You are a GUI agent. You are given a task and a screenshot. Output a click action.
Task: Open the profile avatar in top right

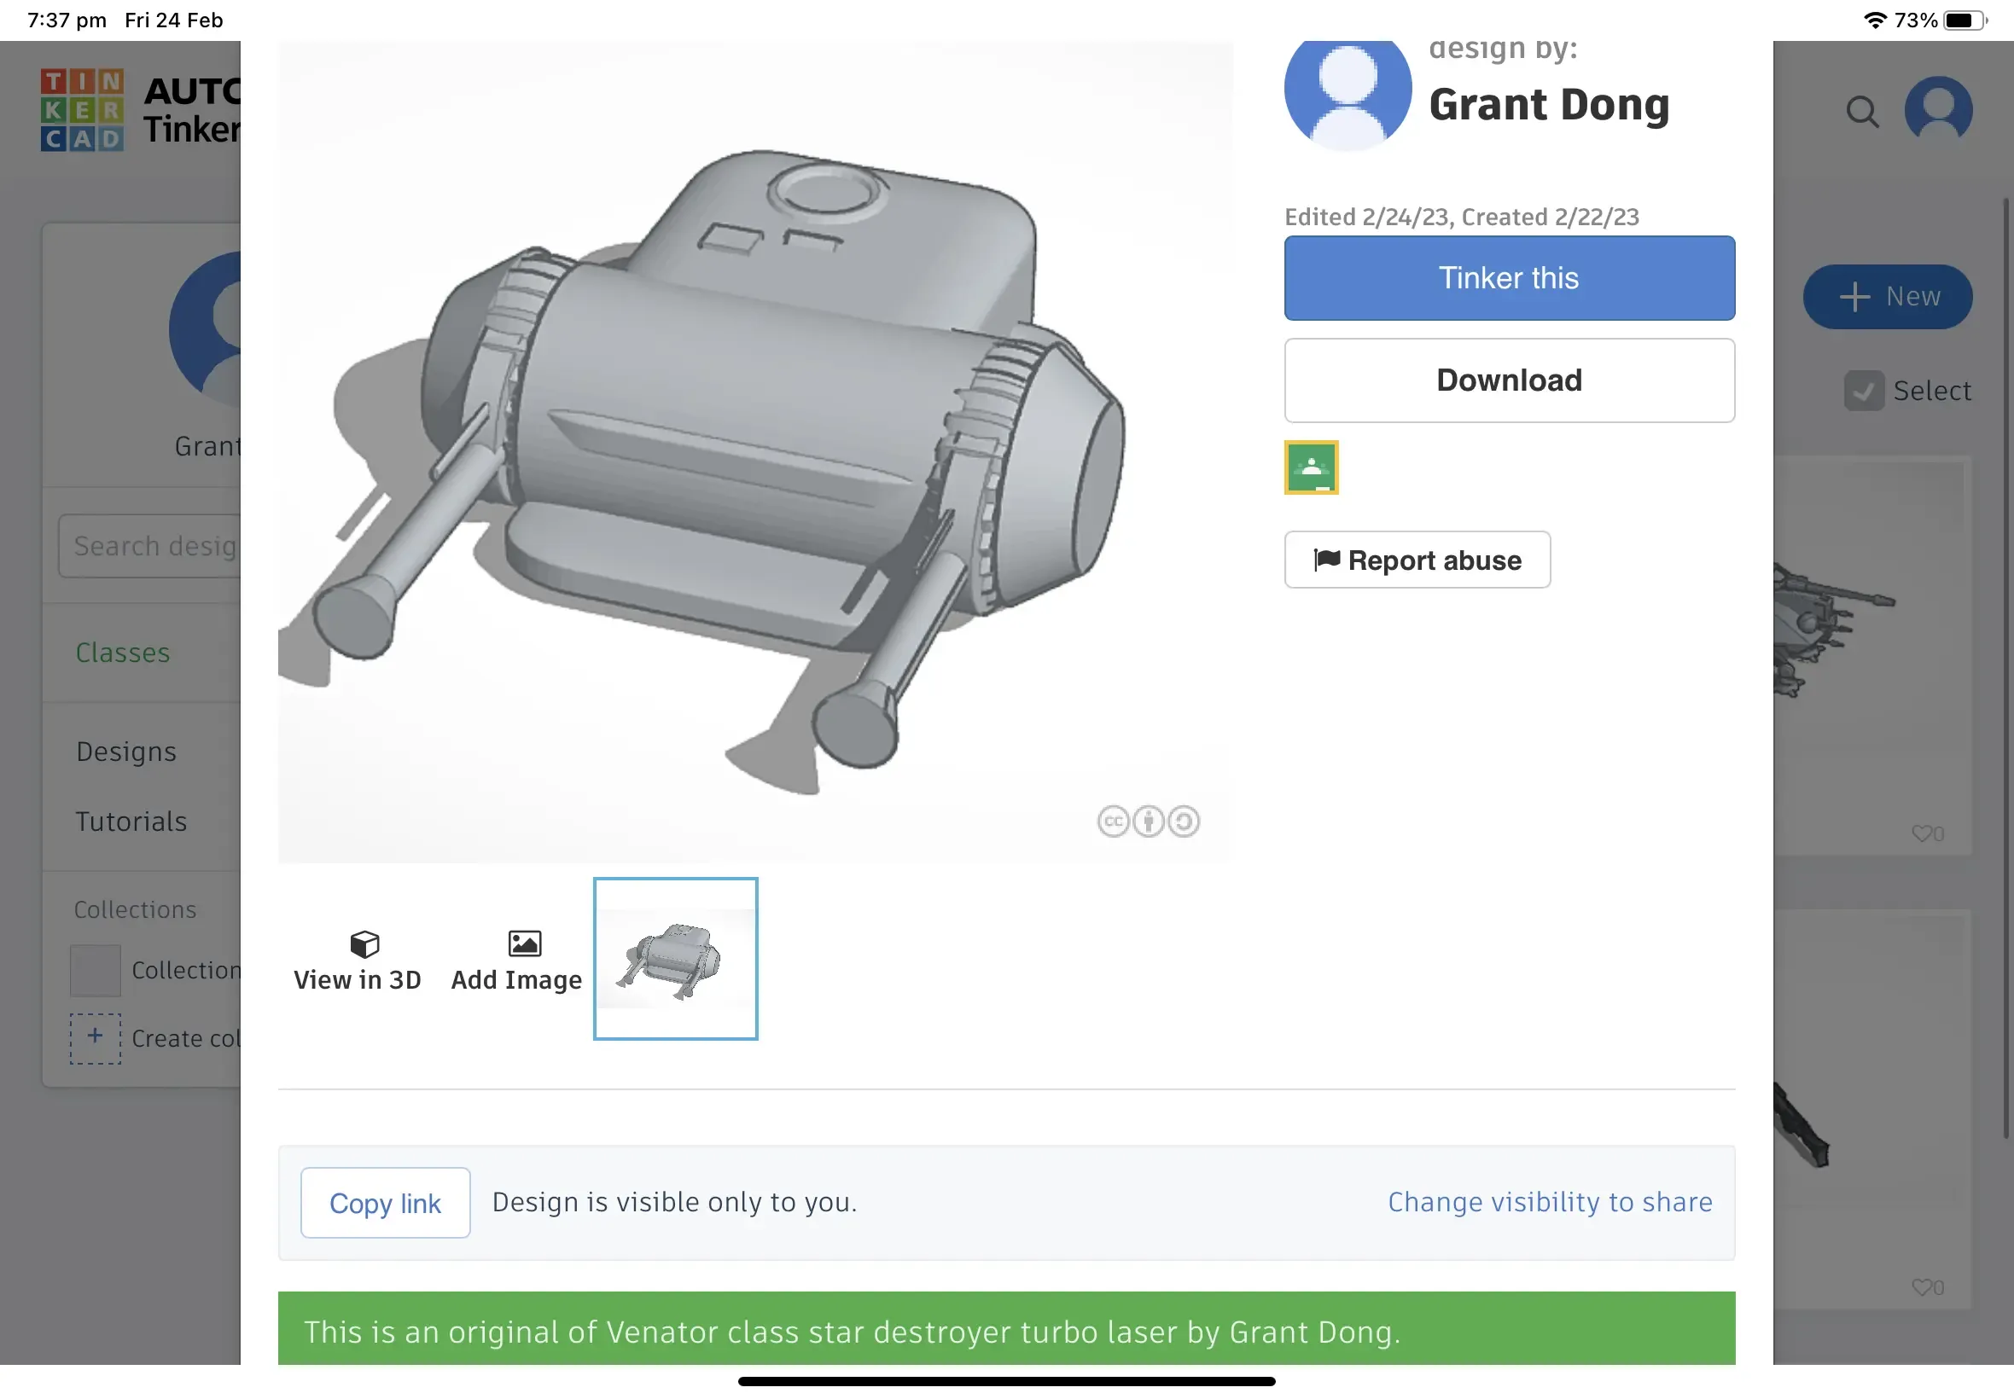coord(1938,109)
